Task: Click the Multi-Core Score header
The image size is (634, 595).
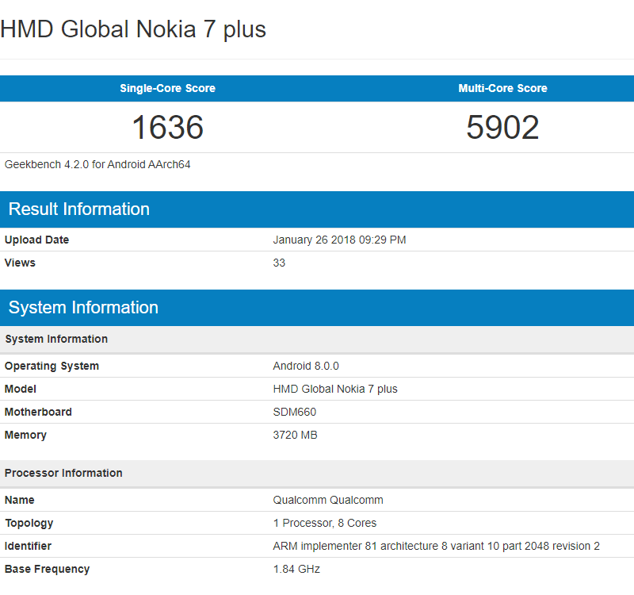Action: (502, 88)
